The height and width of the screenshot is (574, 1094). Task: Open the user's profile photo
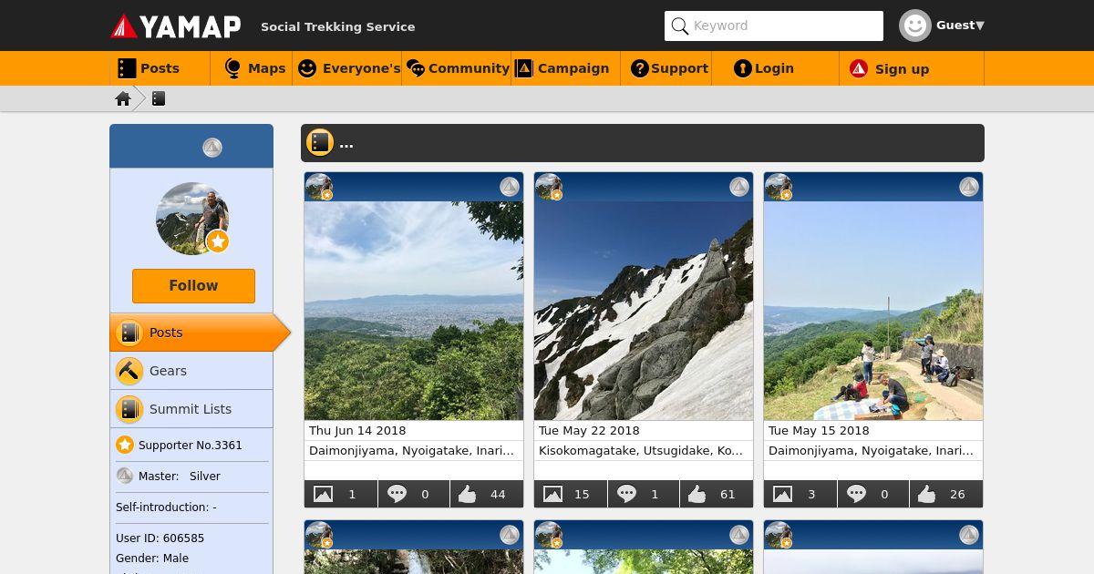pyautogui.click(x=191, y=219)
